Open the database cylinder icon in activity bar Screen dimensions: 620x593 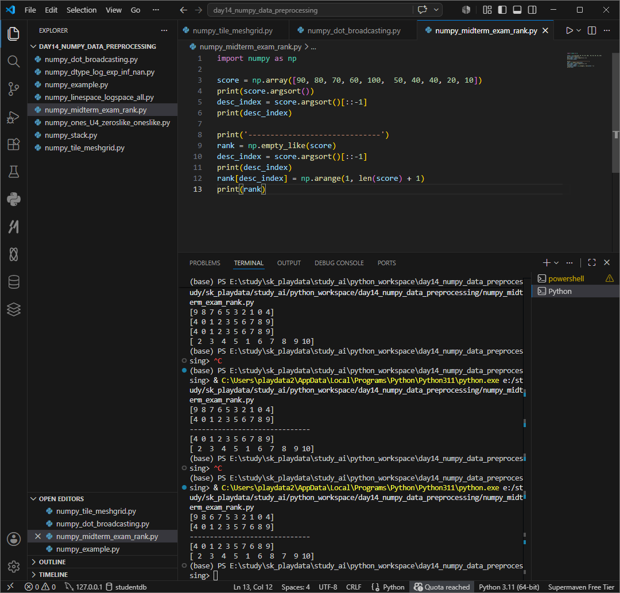[x=13, y=282]
